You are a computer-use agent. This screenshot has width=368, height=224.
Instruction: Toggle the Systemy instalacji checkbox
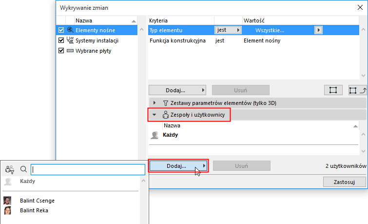point(61,41)
